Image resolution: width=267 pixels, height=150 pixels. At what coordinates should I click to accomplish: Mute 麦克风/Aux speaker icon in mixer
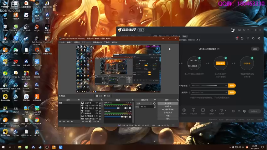coord(126,108)
